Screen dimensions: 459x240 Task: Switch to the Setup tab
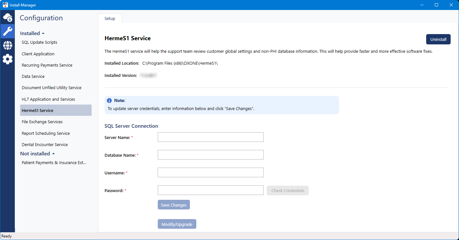point(110,19)
